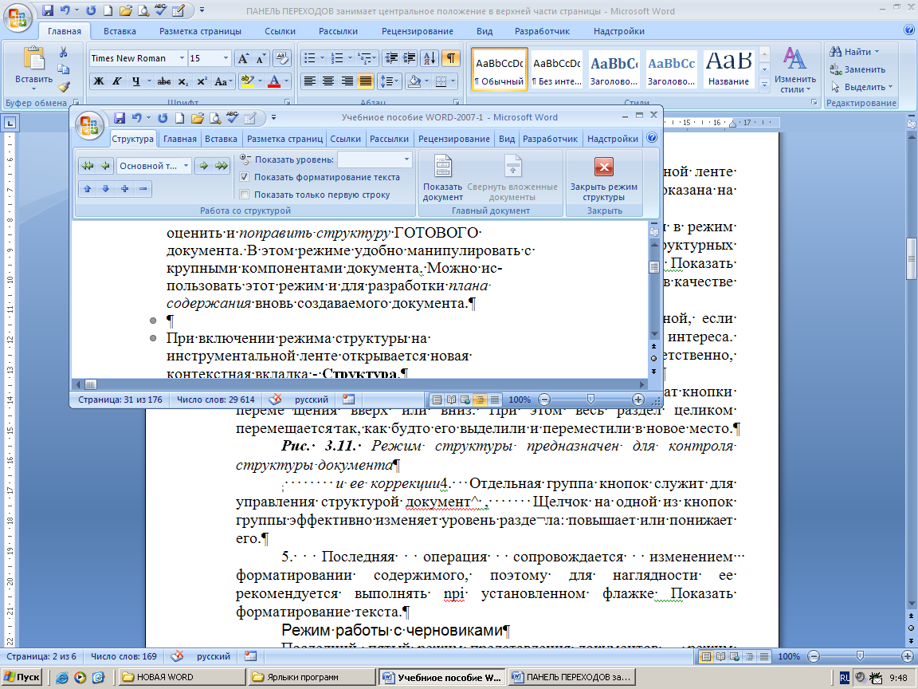Enable 'Показать только первую строку' checkbox
This screenshot has width=918, height=689.
click(x=245, y=194)
